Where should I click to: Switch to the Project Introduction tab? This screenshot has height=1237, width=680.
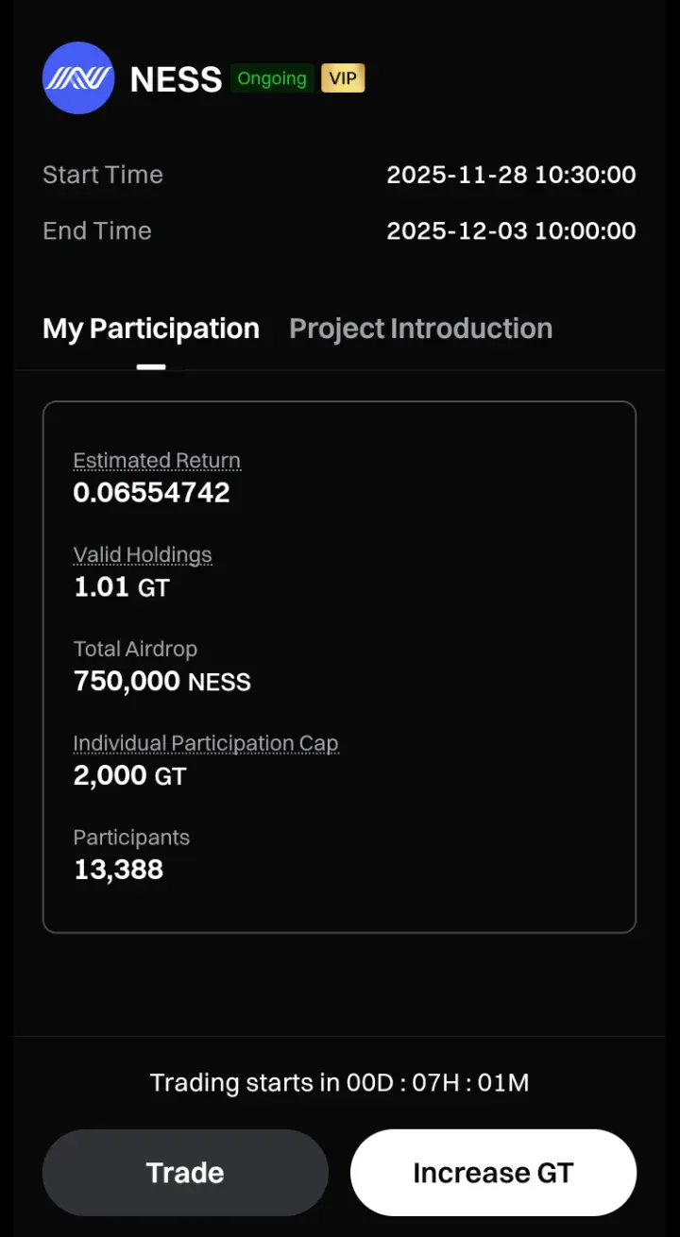[x=420, y=329]
